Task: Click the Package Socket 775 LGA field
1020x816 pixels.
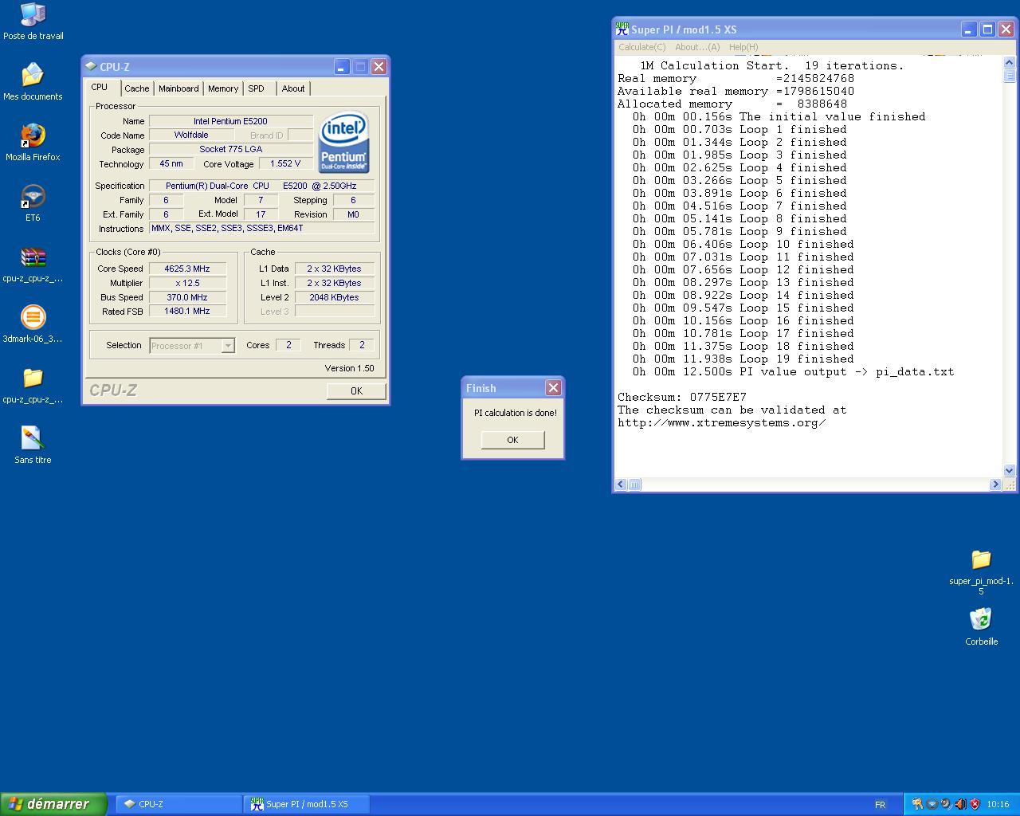Action: [230, 149]
